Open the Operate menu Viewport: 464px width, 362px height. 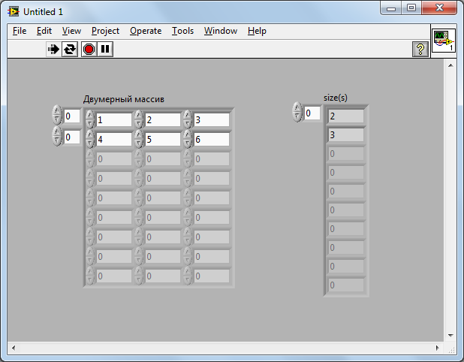point(146,31)
